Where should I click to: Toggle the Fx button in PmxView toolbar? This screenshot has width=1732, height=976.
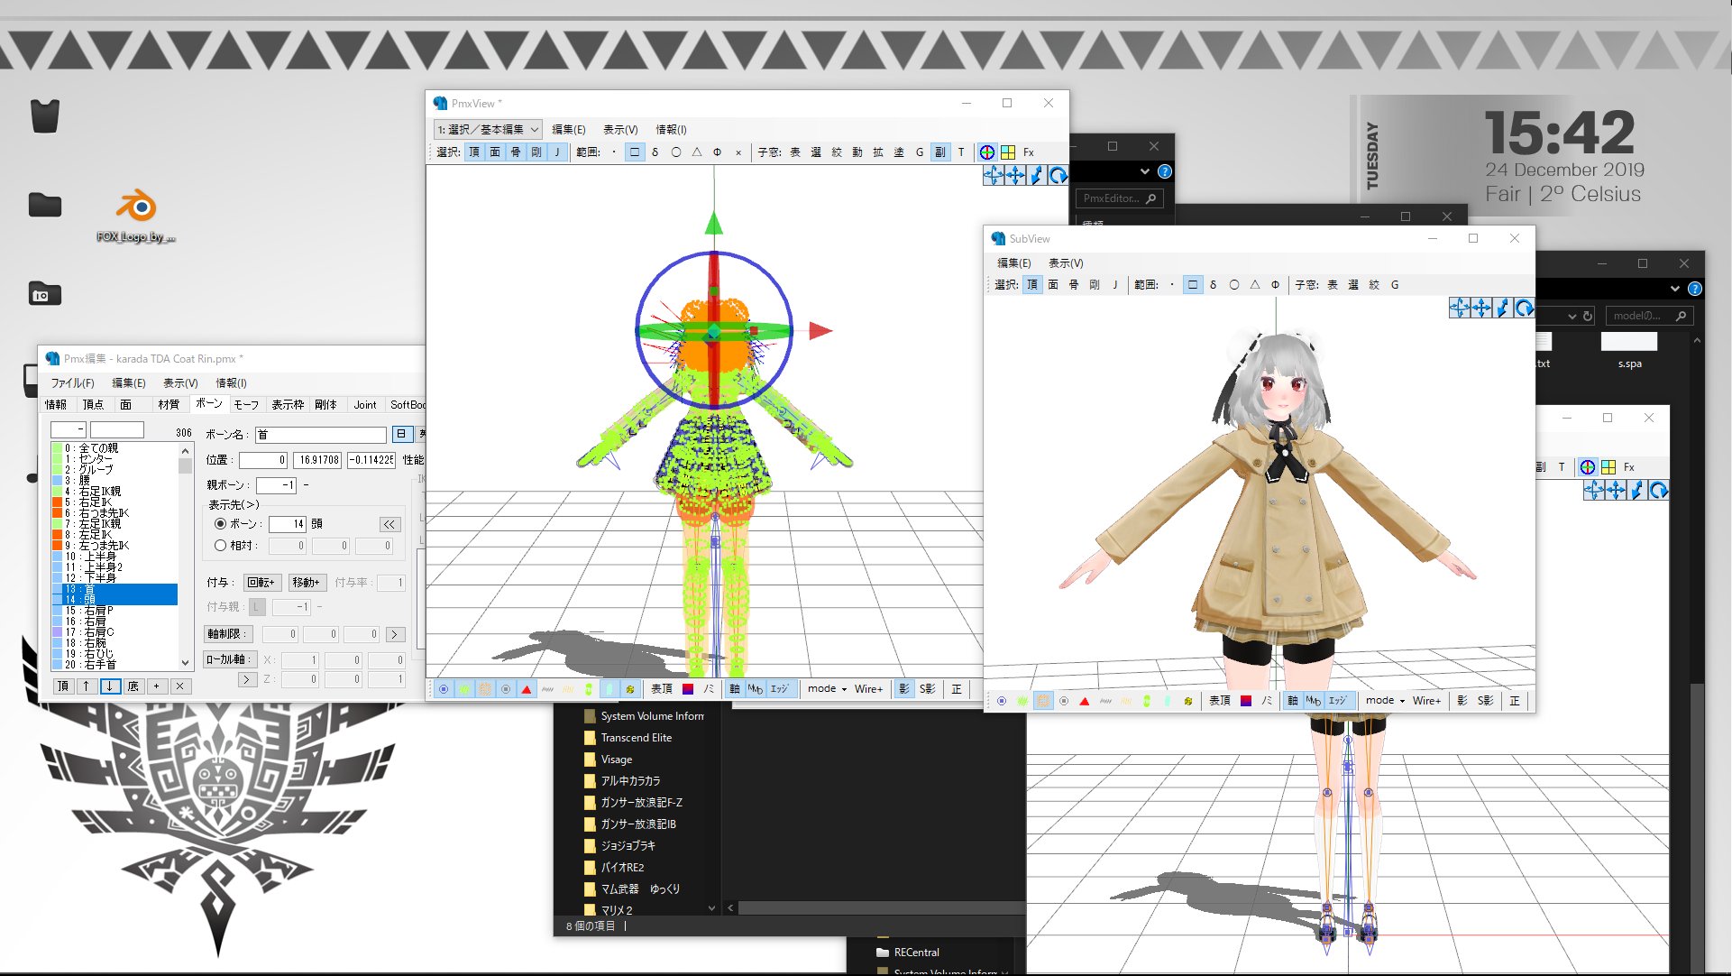tap(1029, 152)
